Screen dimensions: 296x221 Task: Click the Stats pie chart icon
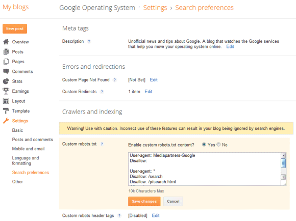click(x=6, y=81)
